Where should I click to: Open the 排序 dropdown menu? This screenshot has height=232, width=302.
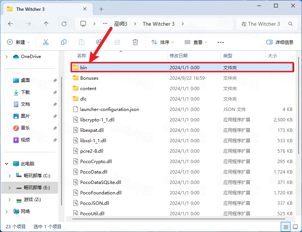(163, 42)
